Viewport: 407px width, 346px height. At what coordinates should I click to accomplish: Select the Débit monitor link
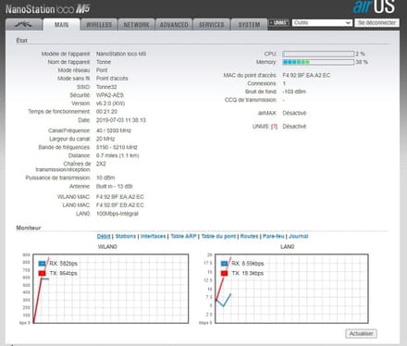[104, 236]
